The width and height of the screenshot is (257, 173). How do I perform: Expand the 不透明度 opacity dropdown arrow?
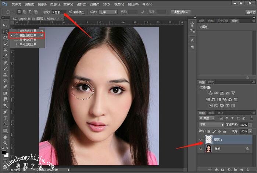click(250, 125)
